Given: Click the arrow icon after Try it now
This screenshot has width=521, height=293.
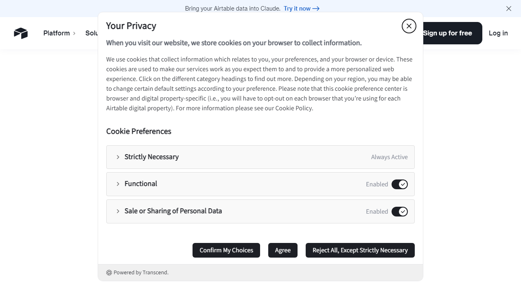Looking at the screenshot, I should (316, 9).
